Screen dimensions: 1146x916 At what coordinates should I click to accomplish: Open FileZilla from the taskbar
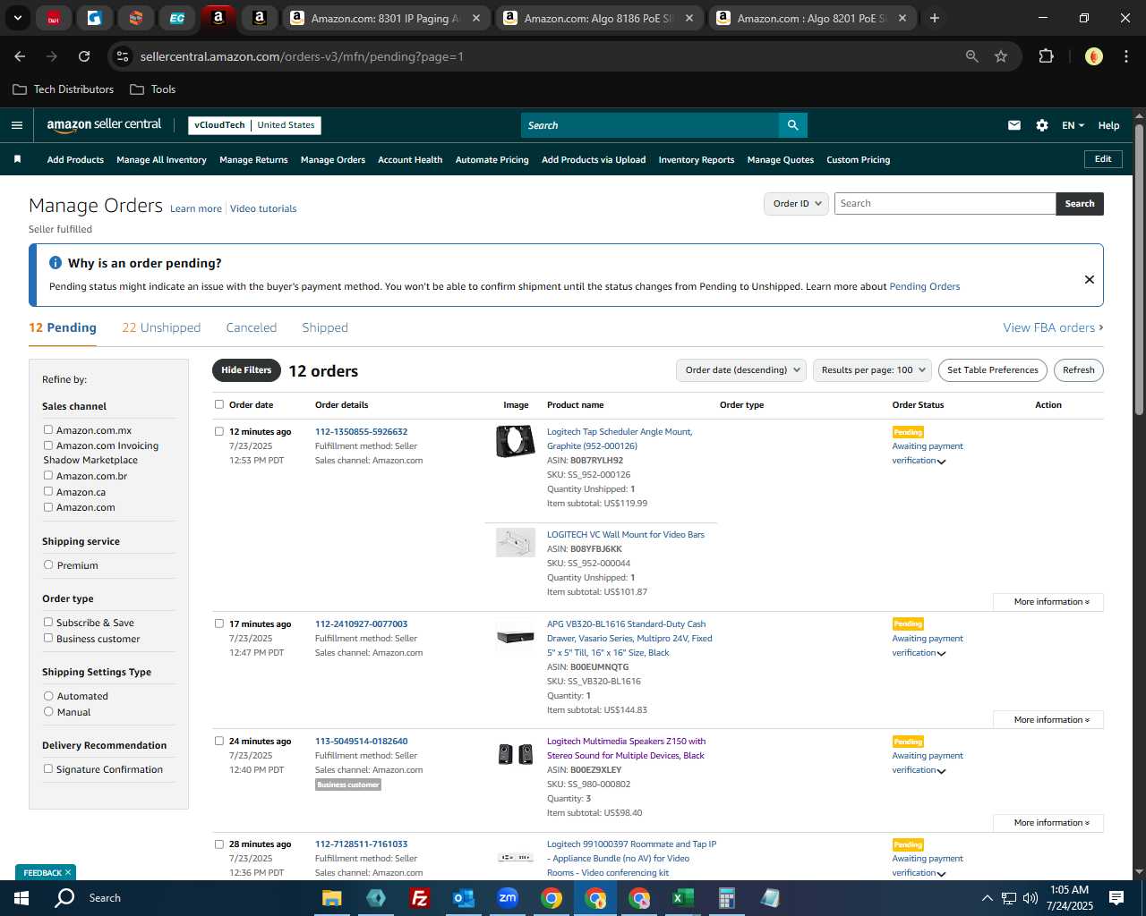pos(419,898)
